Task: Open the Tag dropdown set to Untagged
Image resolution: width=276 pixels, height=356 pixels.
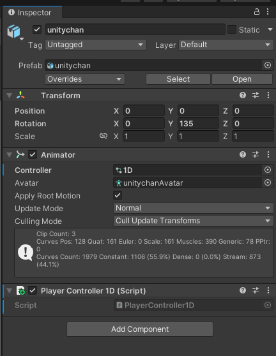Action: point(96,45)
